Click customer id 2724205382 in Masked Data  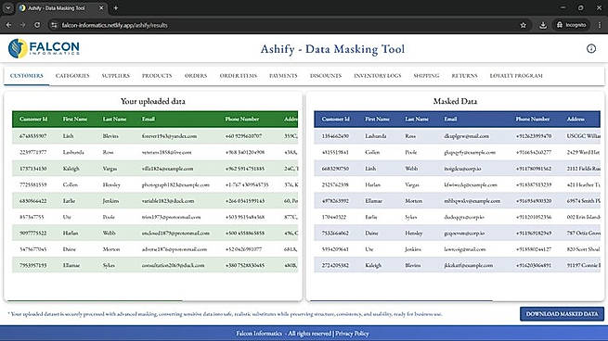[x=335, y=266]
